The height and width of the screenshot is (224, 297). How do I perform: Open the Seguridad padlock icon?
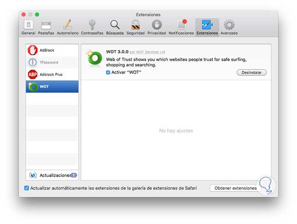click(135, 25)
